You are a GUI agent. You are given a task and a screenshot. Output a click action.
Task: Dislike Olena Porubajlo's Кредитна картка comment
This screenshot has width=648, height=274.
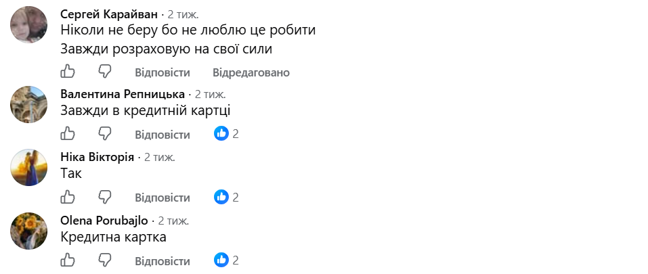click(105, 260)
